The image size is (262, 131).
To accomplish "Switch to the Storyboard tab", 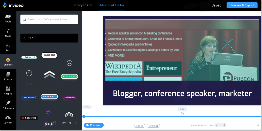I will pos(83,5).
